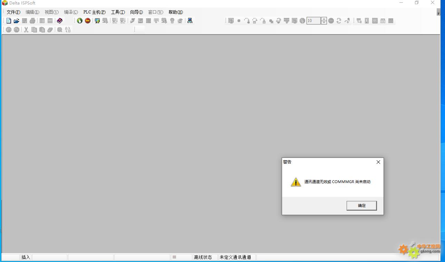Click the eraser delete icon
The image size is (445, 262).
tap(50, 30)
